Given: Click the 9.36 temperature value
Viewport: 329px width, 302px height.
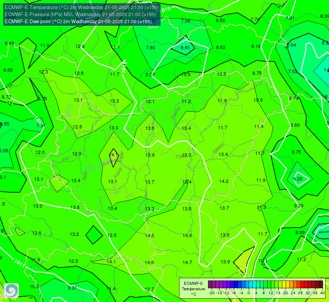Looking at the screenshot, I should pos(298,206).
